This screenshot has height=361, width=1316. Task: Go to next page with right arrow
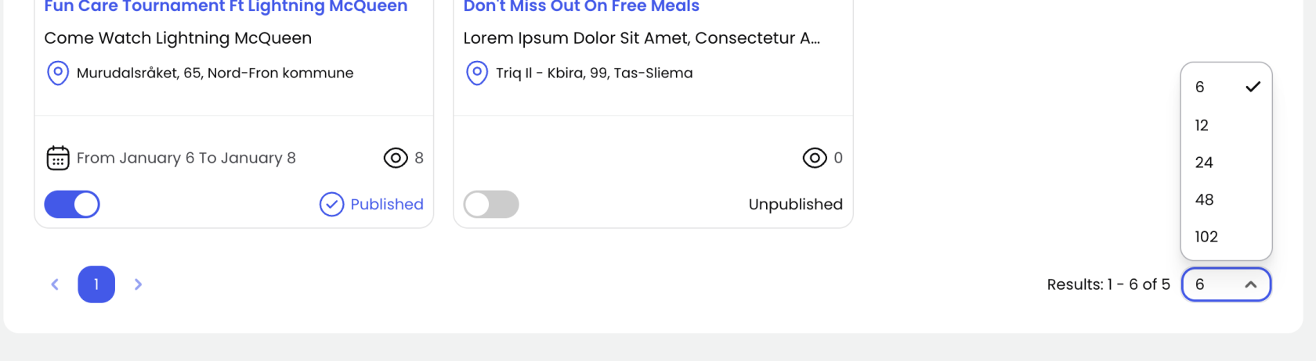point(138,284)
